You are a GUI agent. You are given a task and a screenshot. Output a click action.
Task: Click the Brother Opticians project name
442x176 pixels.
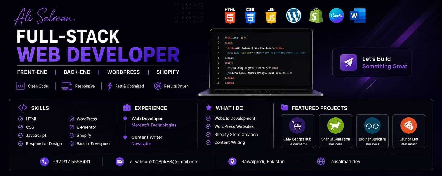tap(372, 139)
